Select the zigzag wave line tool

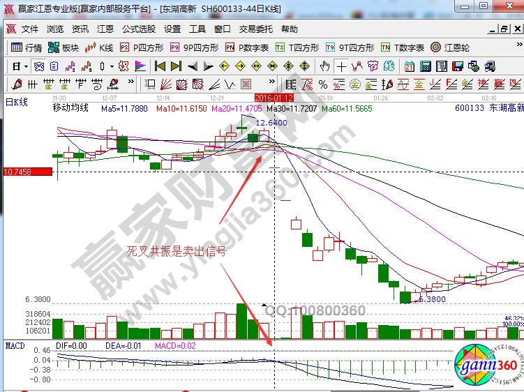coord(230,84)
